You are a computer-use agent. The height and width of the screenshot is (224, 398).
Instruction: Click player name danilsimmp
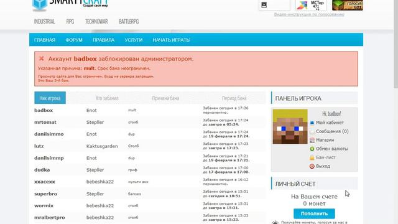coord(49,158)
